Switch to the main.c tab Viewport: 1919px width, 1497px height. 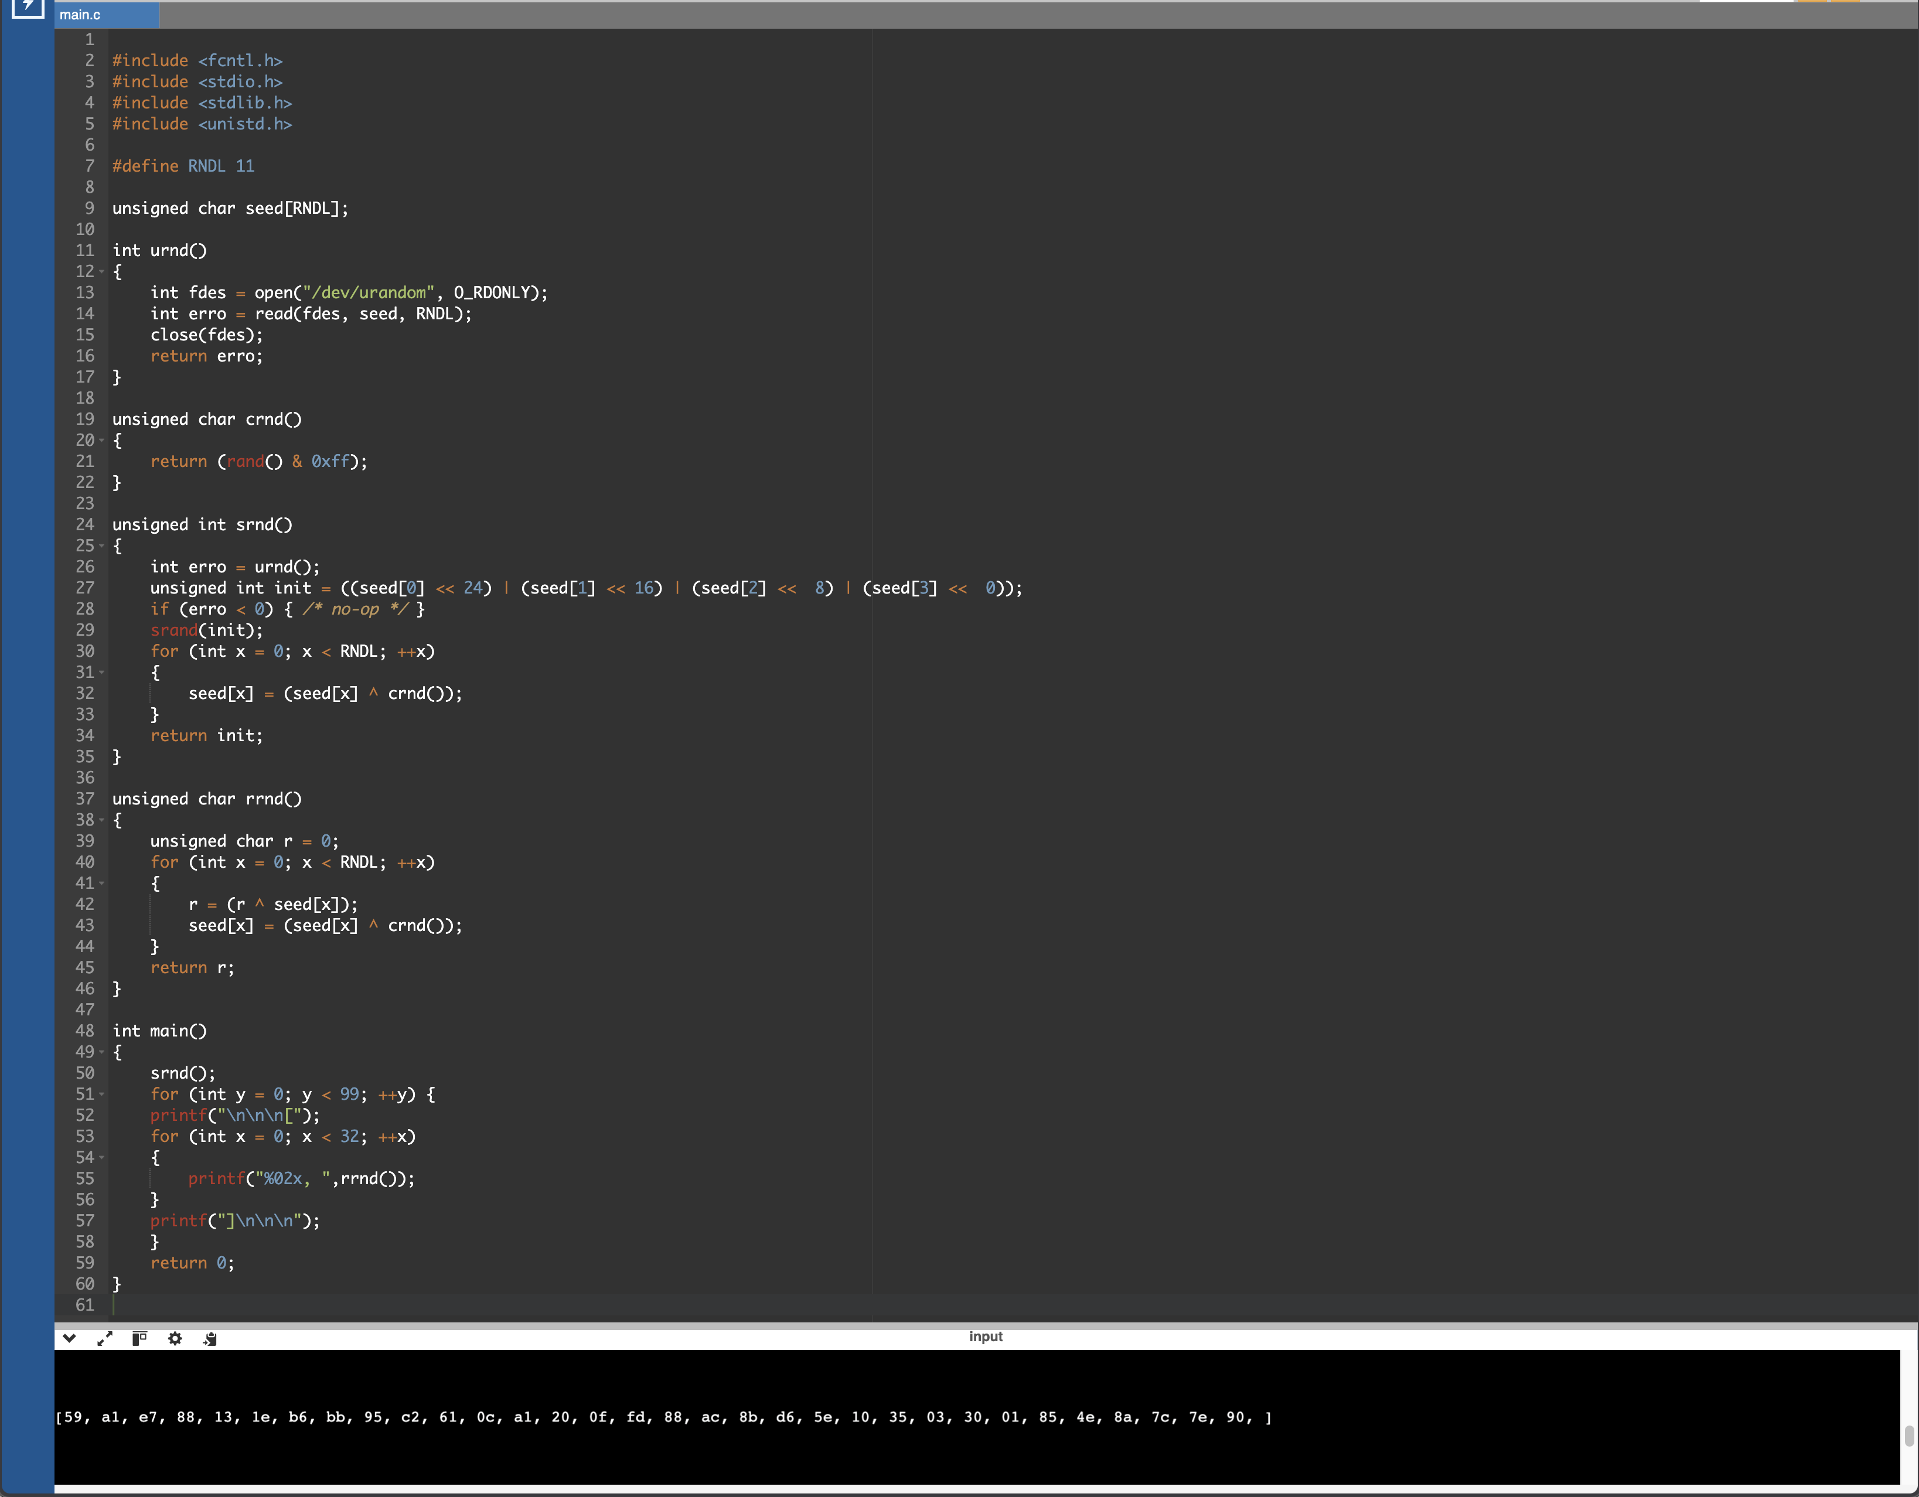click(x=81, y=15)
